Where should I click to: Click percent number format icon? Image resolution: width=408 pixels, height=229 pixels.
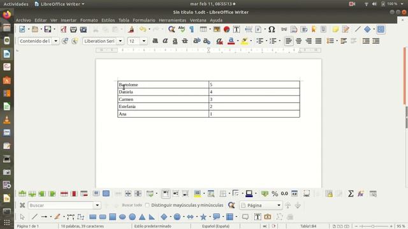coord(275,193)
